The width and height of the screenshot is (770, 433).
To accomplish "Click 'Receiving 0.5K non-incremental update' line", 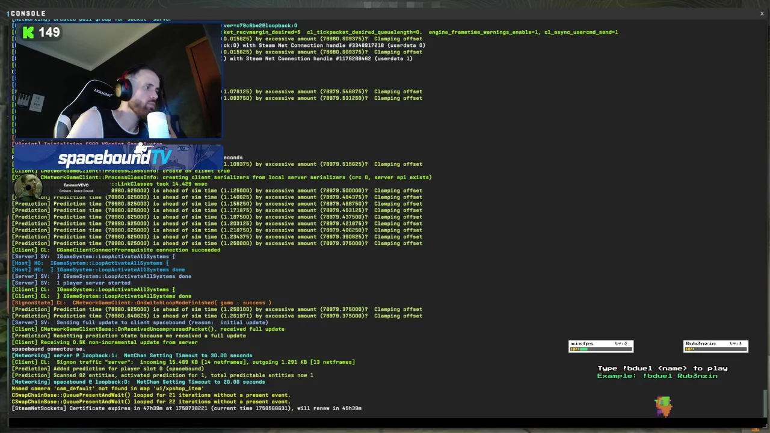I will 105,342.
